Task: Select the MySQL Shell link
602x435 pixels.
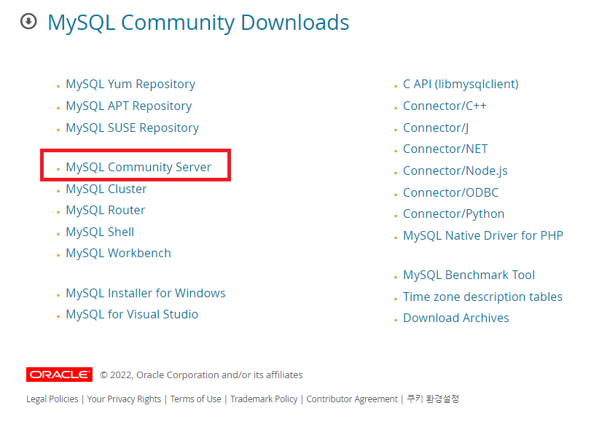Action: click(x=100, y=232)
